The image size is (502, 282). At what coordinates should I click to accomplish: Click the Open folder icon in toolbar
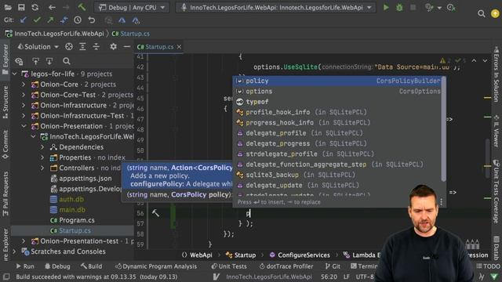8,7
